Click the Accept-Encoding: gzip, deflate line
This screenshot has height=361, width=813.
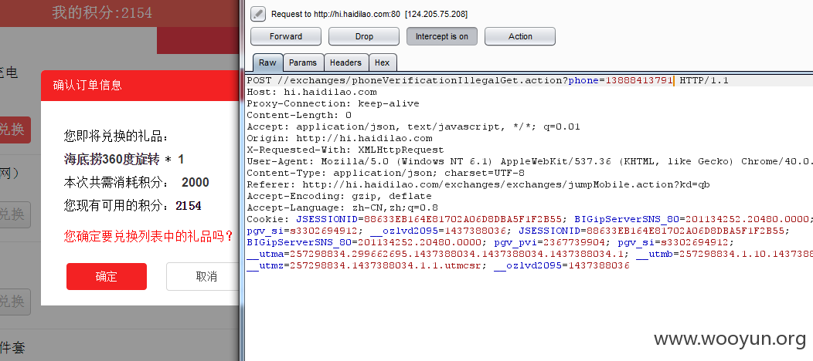pos(339,196)
